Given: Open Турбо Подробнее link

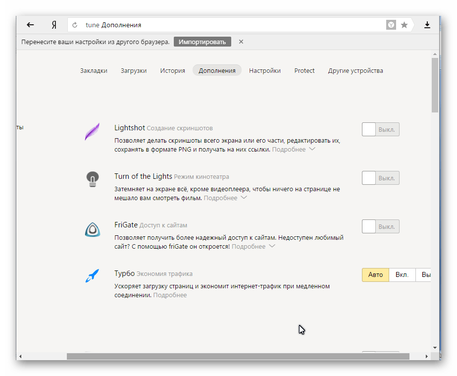Looking at the screenshot, I should (170, 295).
